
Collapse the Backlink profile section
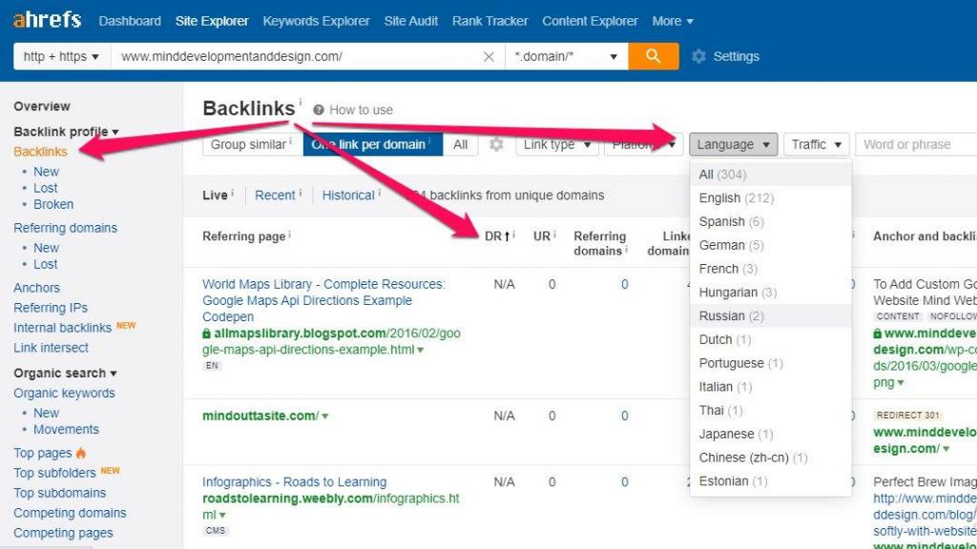click(66, 132)
